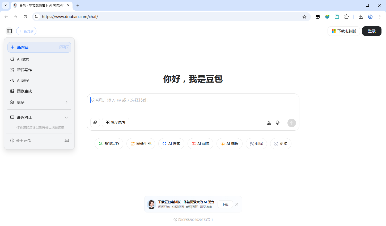The image size is (386, 226).
Task: Open the browser extensions puzzle icon
Action: pyautogui.click(x=346, y=17)
